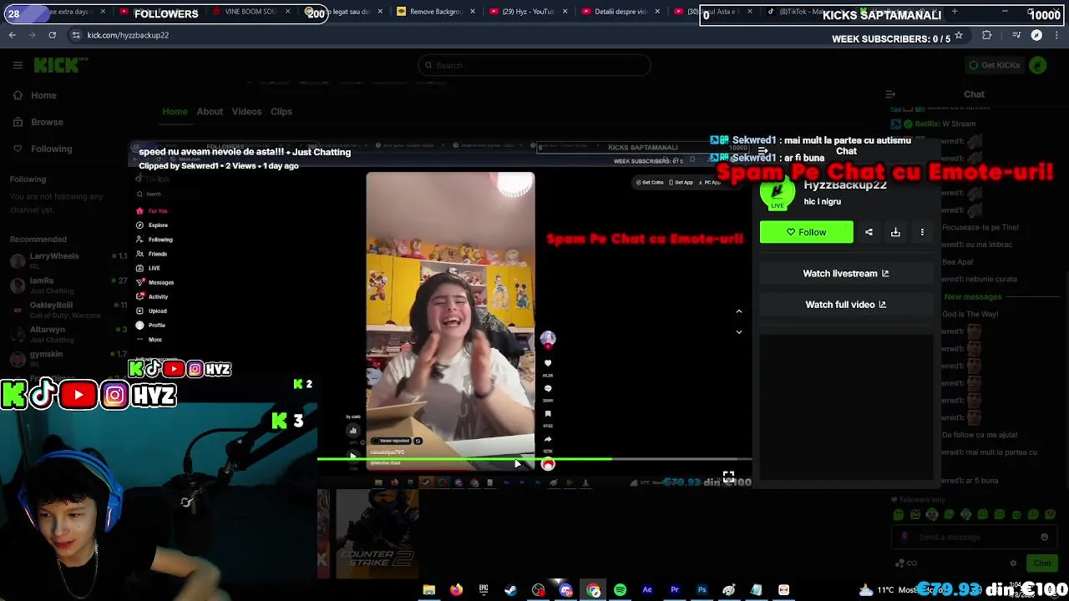Image resolution: width=1069 pixels, height=601 pixels.
Task: Click the Kick search field
Action: point(534,65)
